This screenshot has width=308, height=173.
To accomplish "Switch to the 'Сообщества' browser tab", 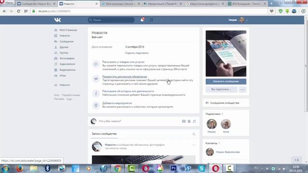I will click(37, 4).
